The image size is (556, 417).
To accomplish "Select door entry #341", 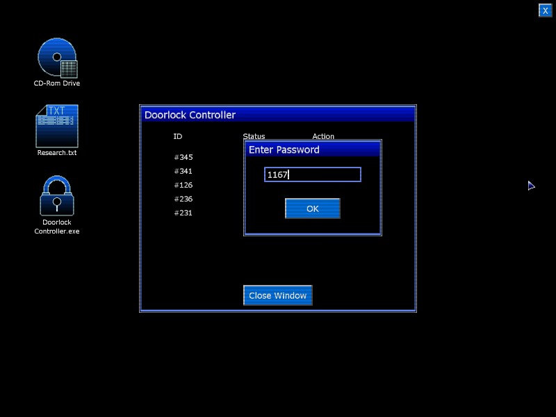I will click(183, 172).
